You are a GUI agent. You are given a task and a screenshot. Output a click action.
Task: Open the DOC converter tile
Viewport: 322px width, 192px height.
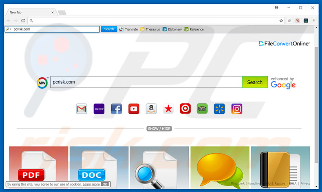coord(99,168)
